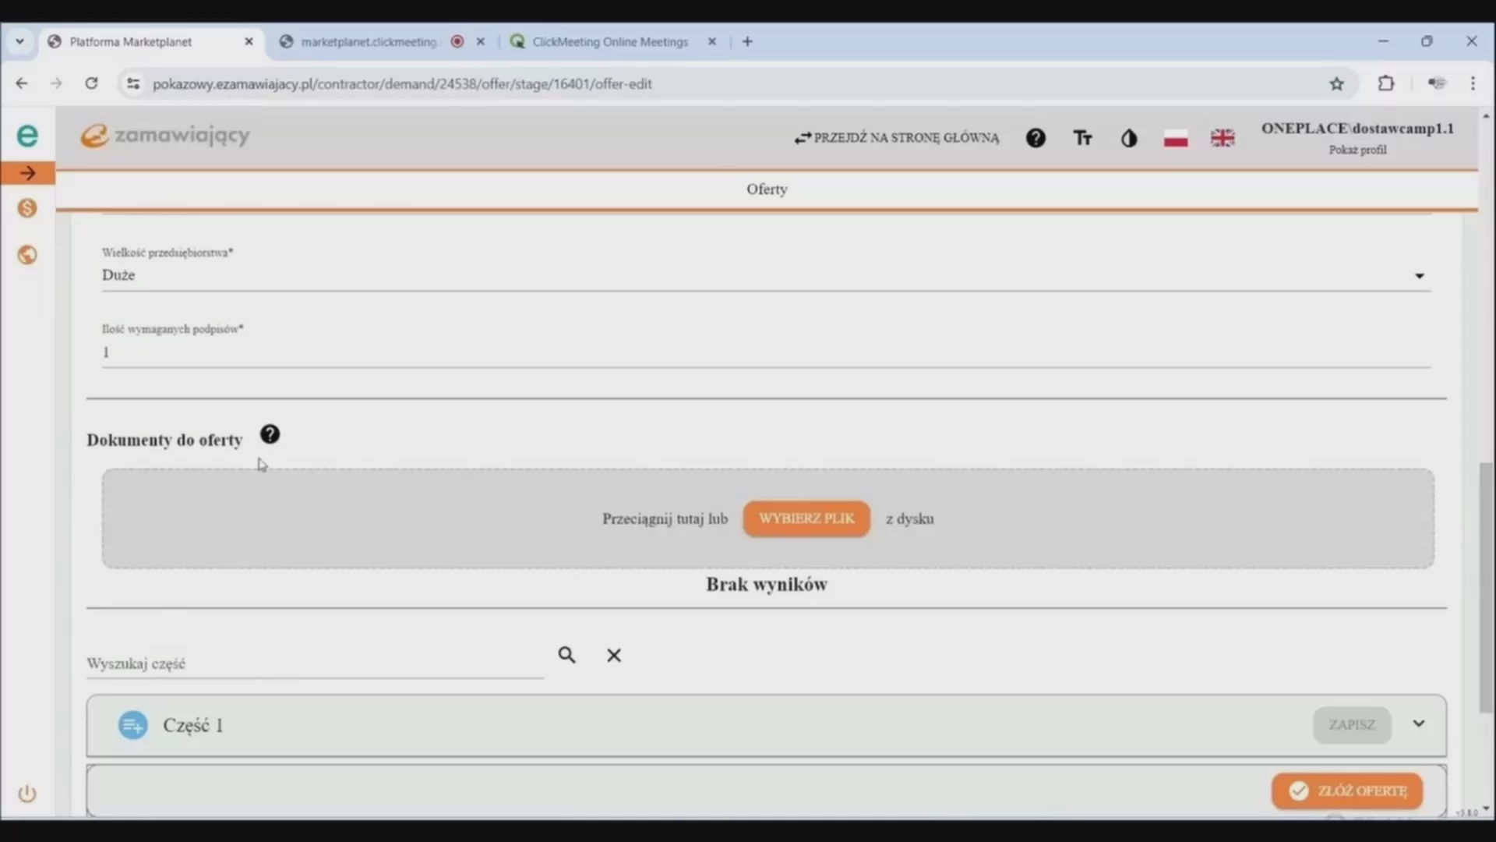
Task: Click the help icon beside Dokumenty do oferty
Action: pos(270,434)
